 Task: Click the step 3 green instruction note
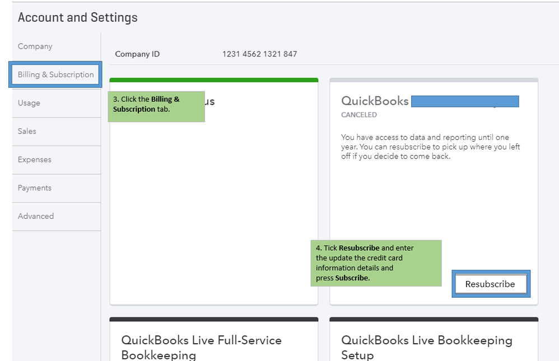point(155,106)
